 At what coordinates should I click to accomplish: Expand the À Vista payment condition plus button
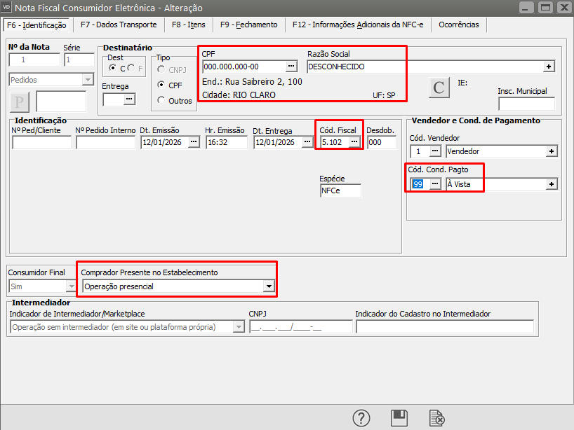552,184
